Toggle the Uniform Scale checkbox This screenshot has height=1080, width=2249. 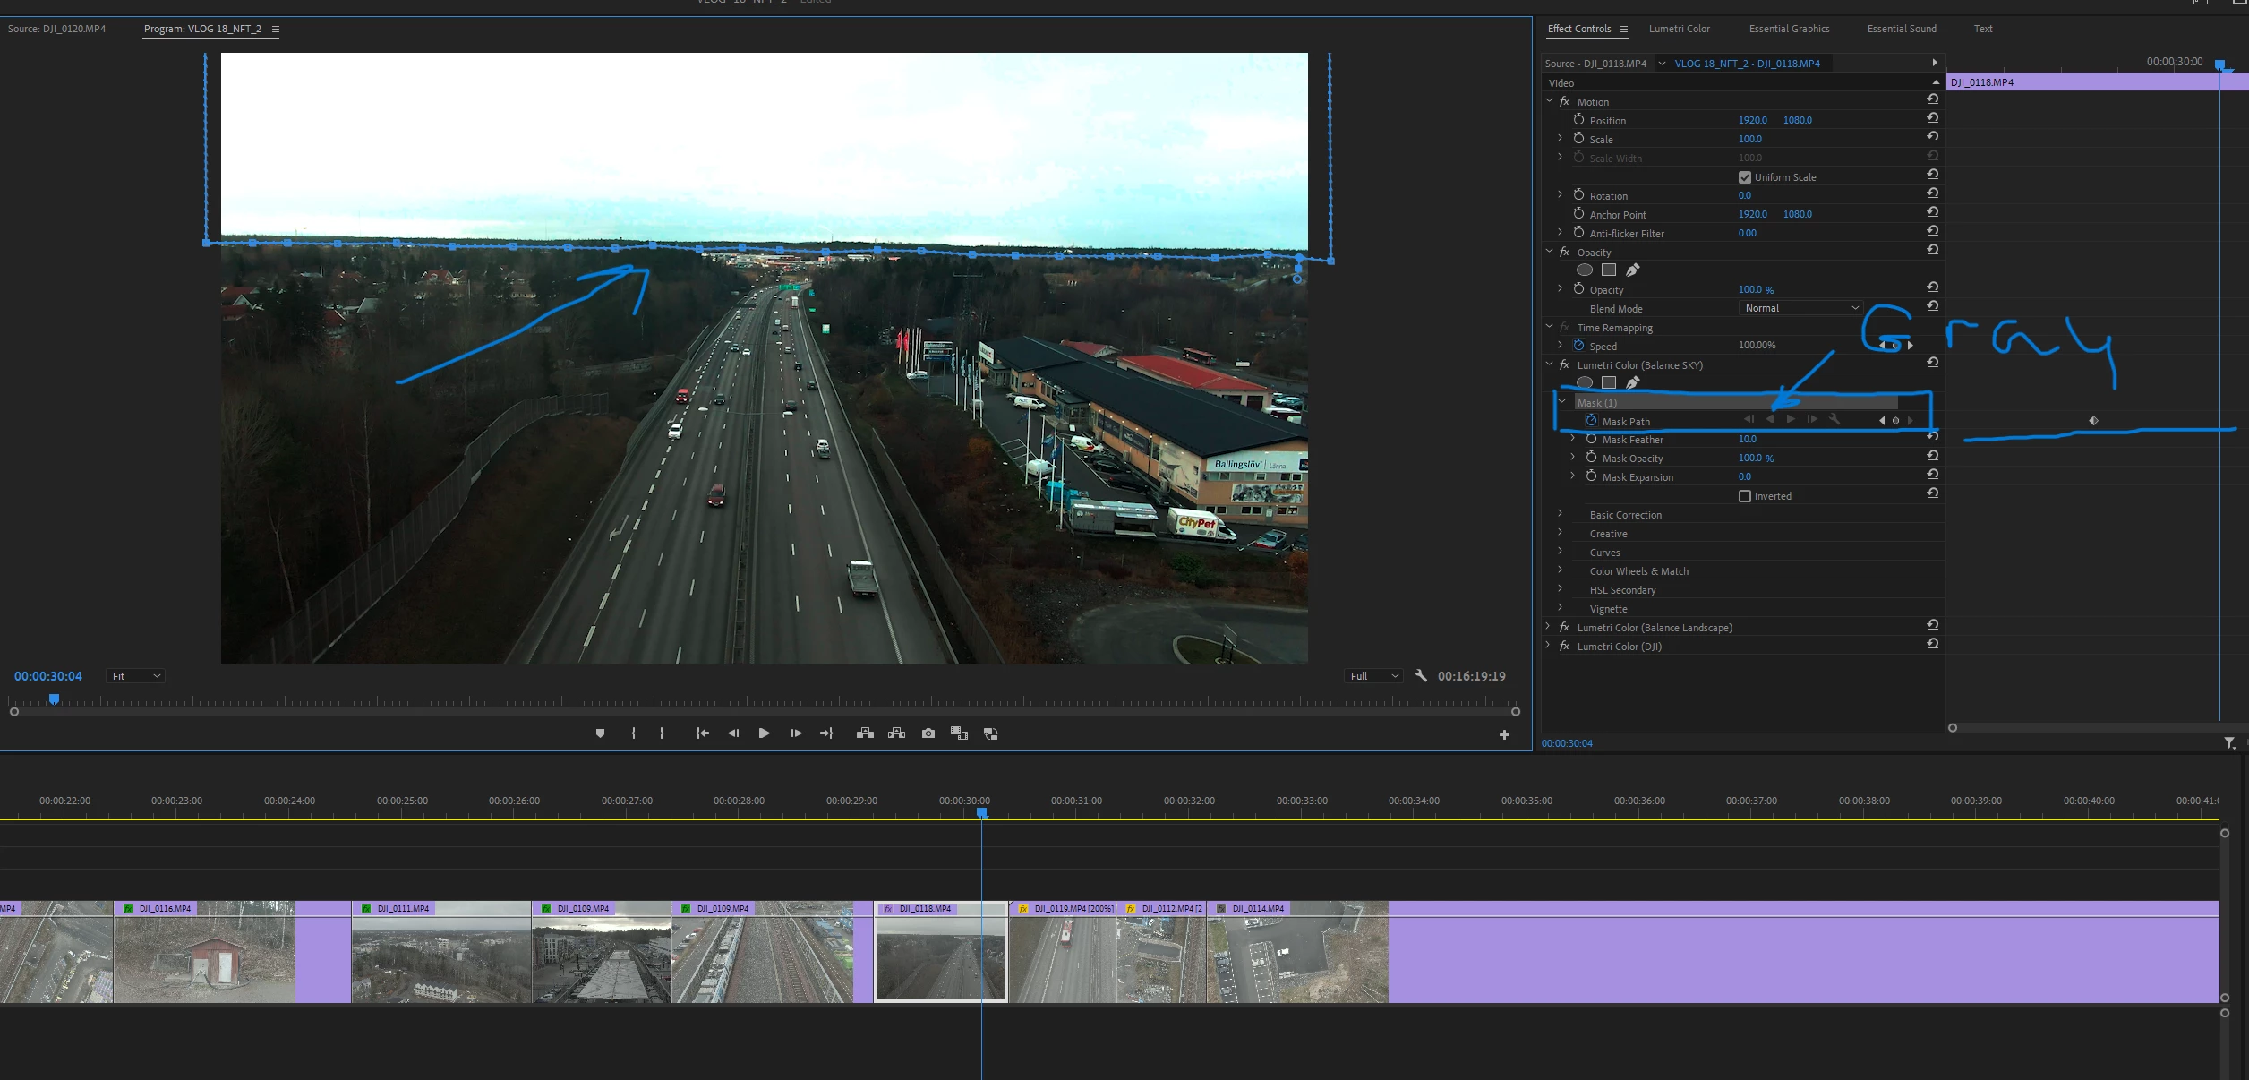1744,177
